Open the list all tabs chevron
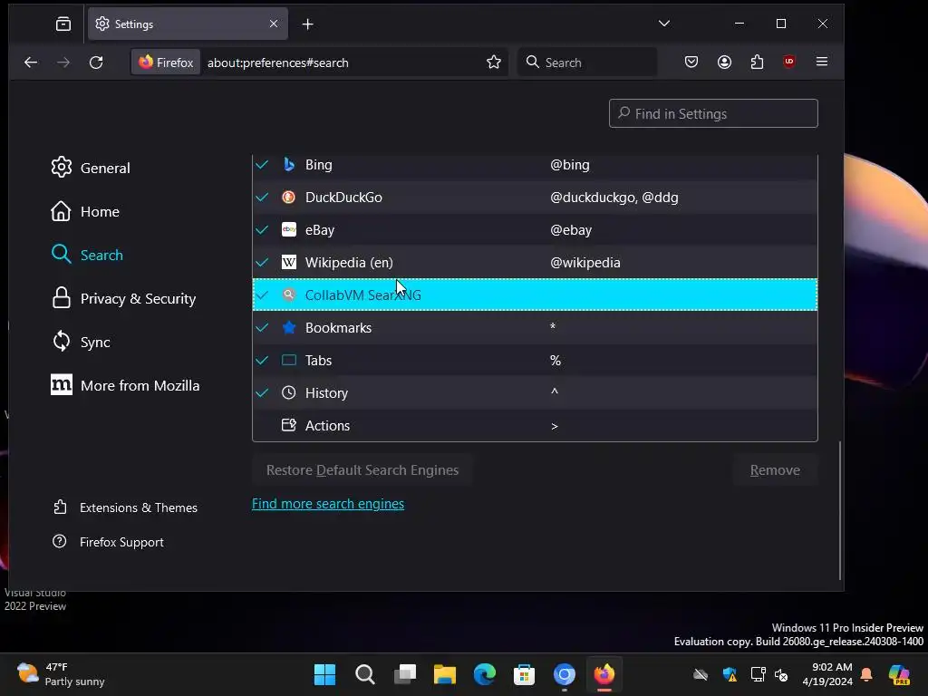 pos(664,24)
